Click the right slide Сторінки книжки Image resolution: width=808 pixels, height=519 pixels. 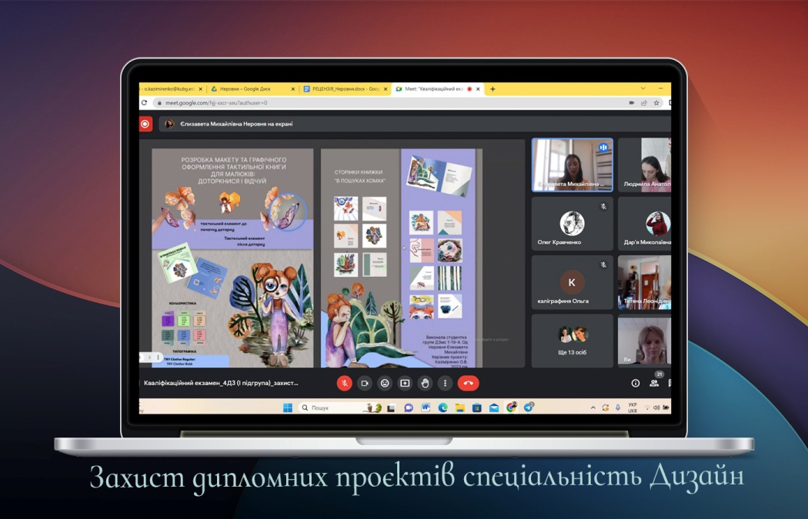[x=402, y=258]
